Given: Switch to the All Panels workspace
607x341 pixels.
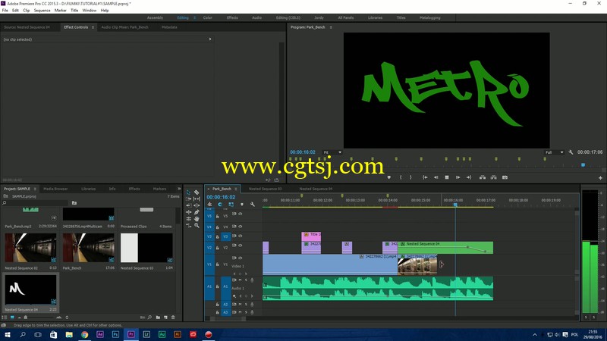Looking at the screenshot, I should pos(346,17).
